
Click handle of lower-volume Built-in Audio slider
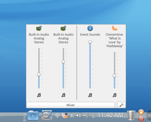click(39, 74)
